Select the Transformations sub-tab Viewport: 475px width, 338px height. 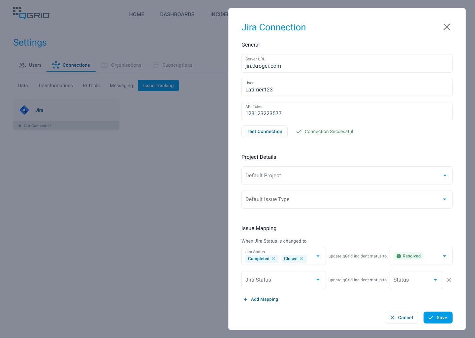pos(55,85)
